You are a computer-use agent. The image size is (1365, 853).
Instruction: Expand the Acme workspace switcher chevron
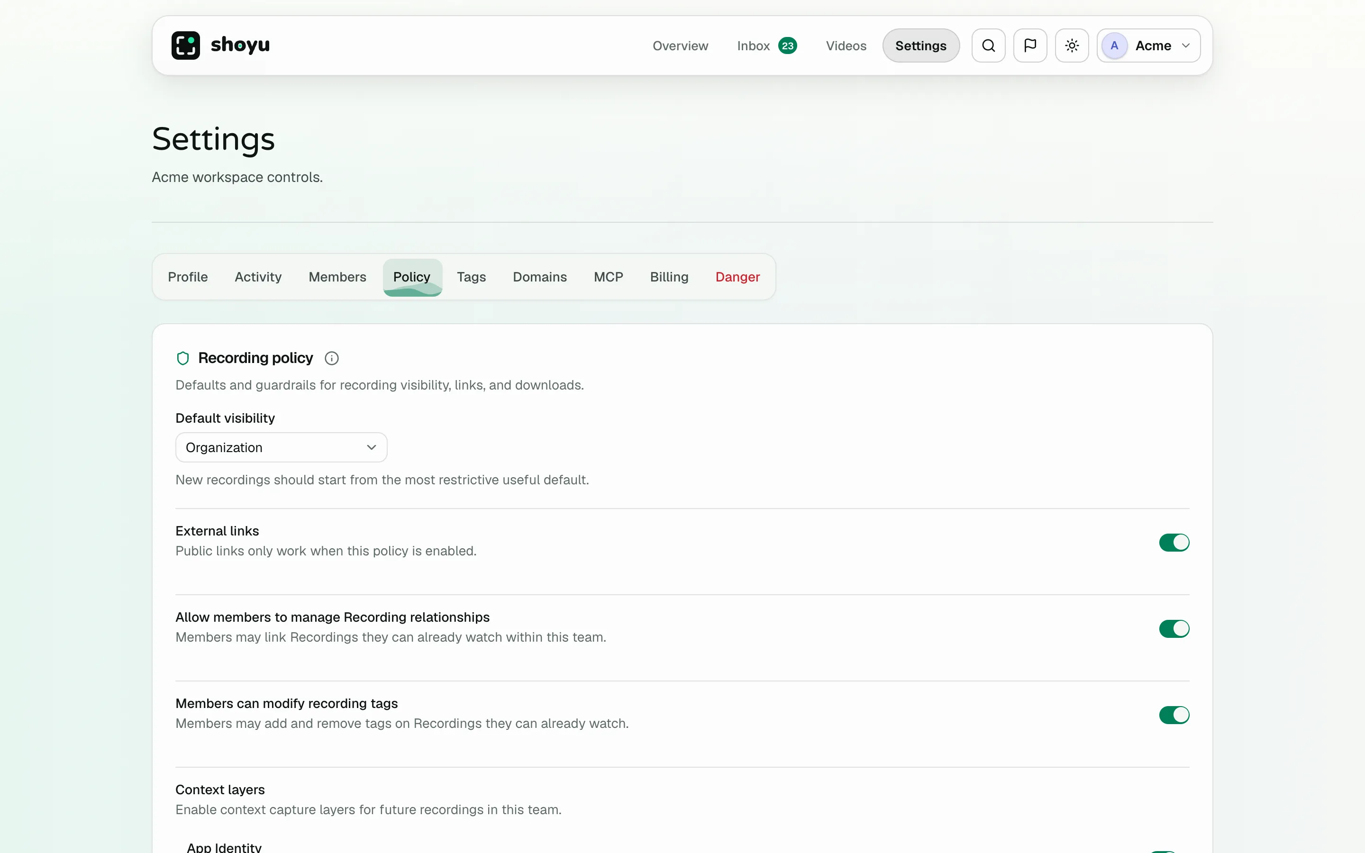(x=1186, y=45)
